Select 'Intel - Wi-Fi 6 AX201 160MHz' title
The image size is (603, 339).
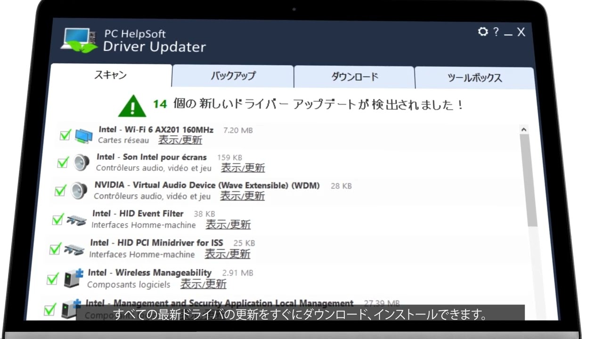(156, 129)
